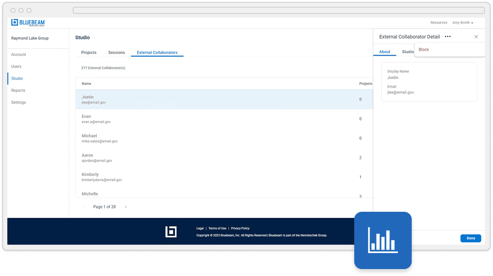Click the Done button
This screenshot has height=276, width=493.
coord(470,238)
